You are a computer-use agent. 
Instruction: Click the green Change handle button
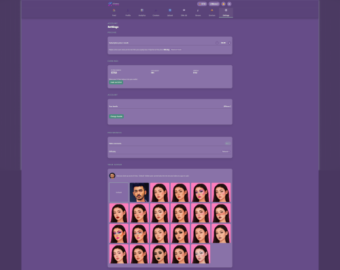pos(116,116)
